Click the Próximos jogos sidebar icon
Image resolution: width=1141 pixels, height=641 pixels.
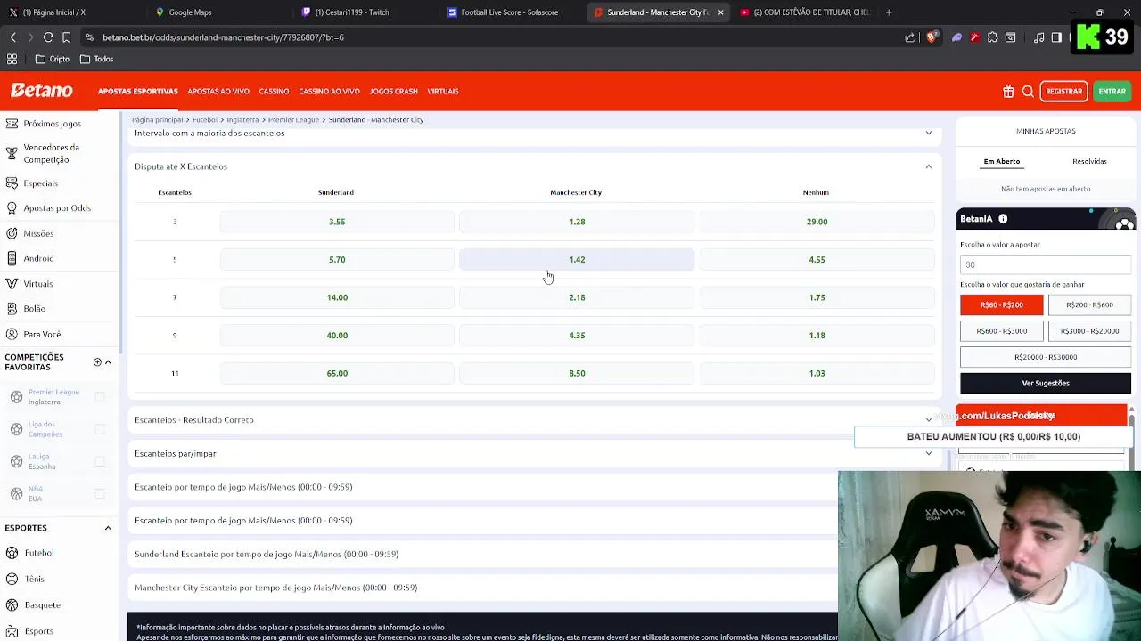pyautogui.click(x=12, y=124)
